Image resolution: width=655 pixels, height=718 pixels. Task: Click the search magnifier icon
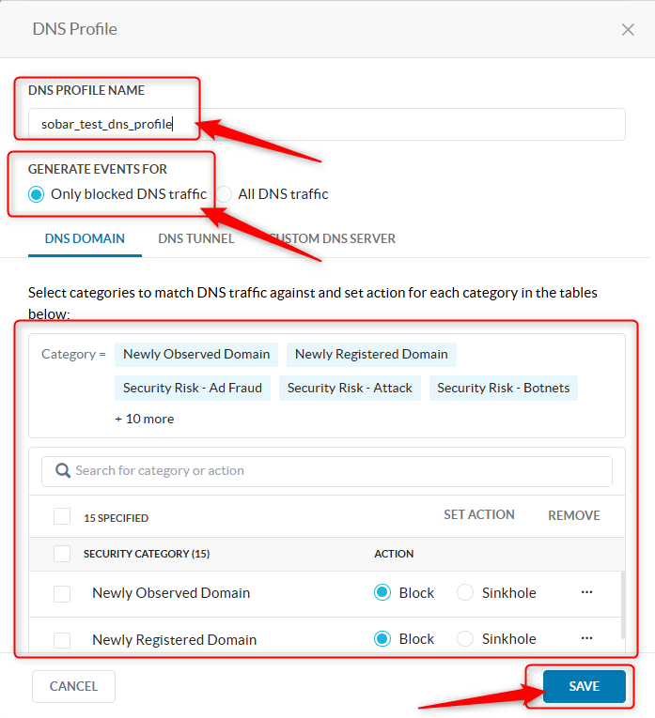63,470
